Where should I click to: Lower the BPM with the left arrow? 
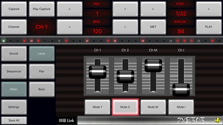(x=70, y=27)
